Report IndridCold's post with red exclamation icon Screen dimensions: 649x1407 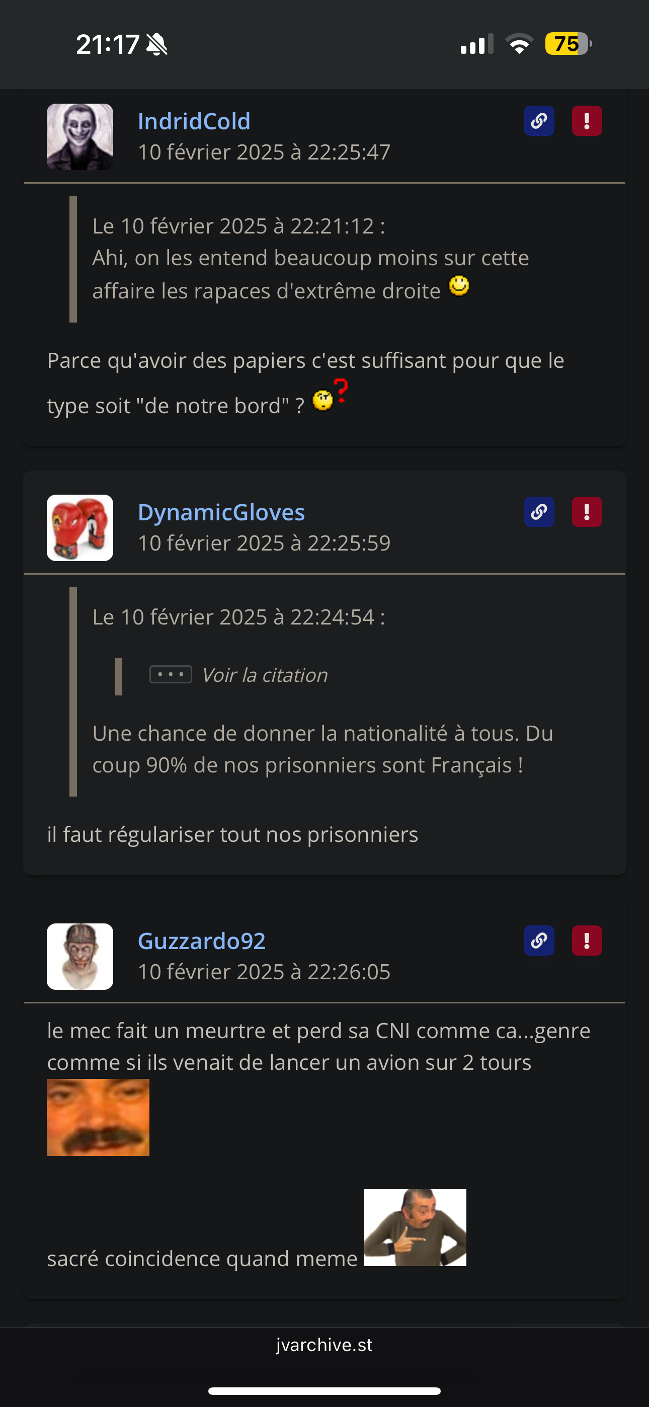(x=587, y=121)
